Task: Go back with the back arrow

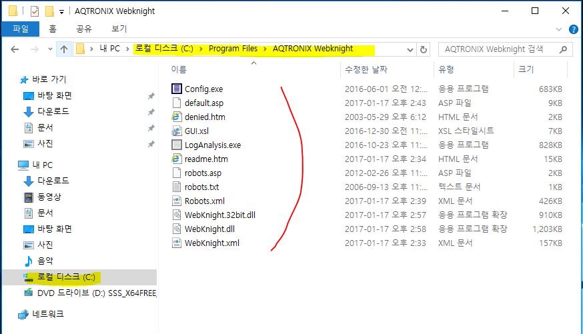Action: [15, 49]
